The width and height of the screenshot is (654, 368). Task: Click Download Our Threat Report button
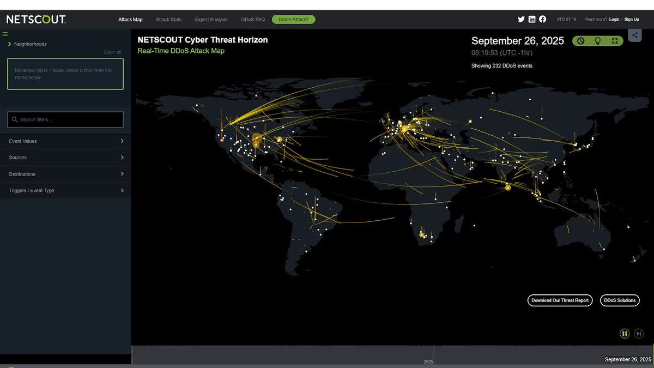(x=560, y=300)
